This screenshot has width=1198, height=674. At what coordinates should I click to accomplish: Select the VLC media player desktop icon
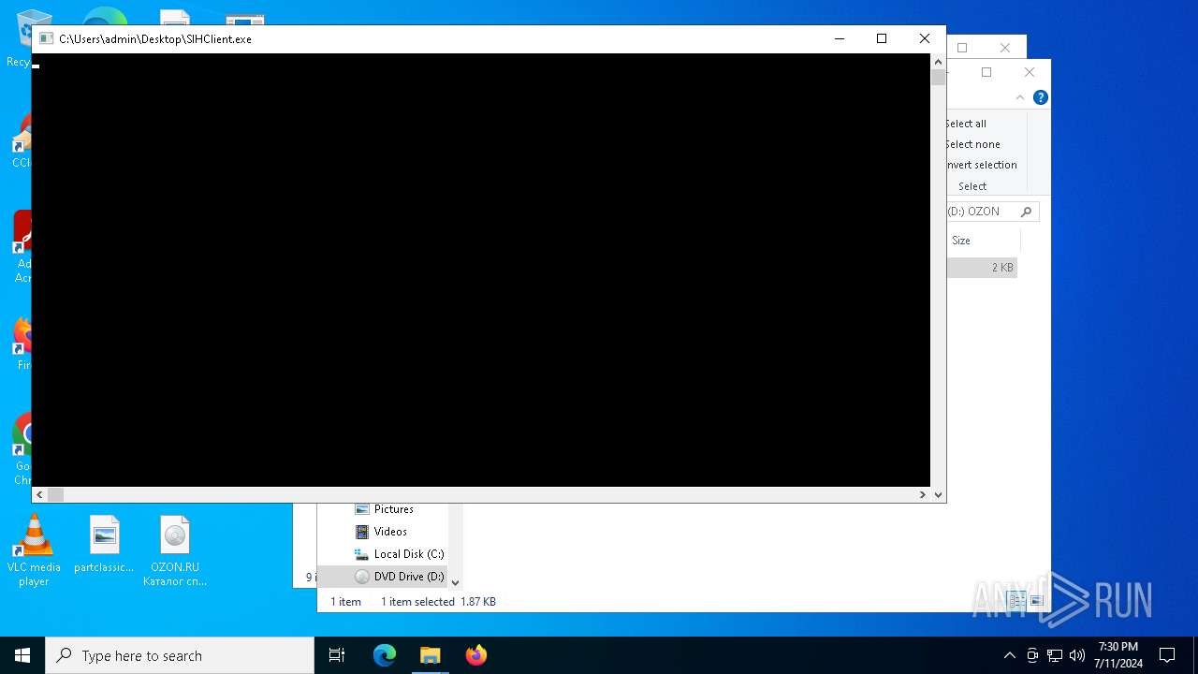pyautogui.click(x=34, y=550)
